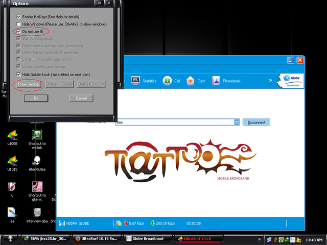Image resolution: width=327 pixels, height=245 pixels.
Task: Click the Delete IE History button
Action: coord(91,84)
